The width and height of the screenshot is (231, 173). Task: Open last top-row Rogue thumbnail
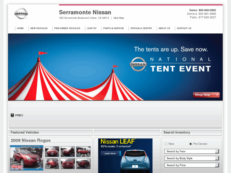tap(83, 151)
